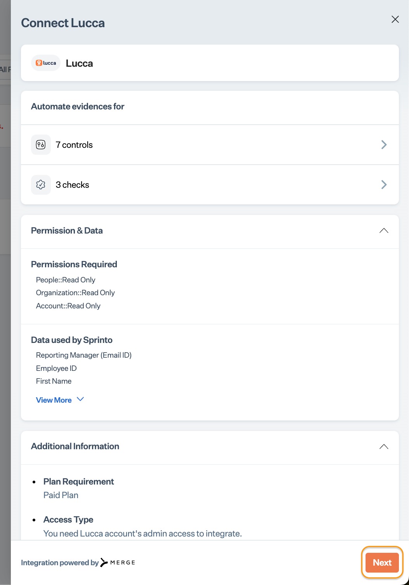Click the Lucca logo badge
This screenshot has height=585, width=409.
click(46, 63)
